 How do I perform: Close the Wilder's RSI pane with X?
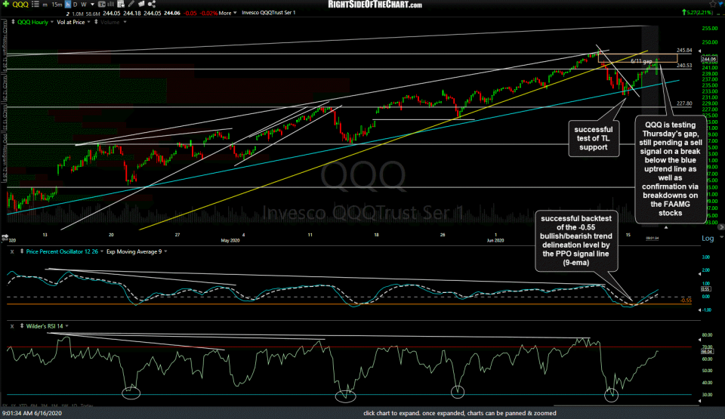[13, 326]
